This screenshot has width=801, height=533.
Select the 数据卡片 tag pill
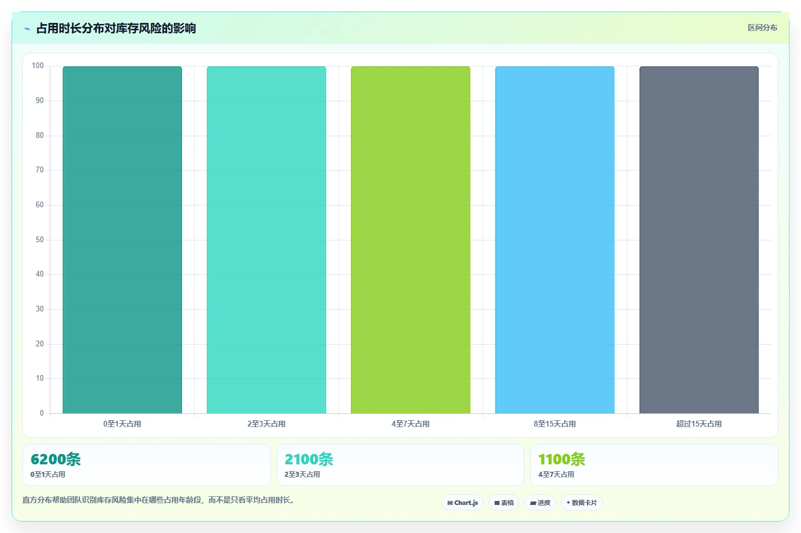[x=582, y=503]
